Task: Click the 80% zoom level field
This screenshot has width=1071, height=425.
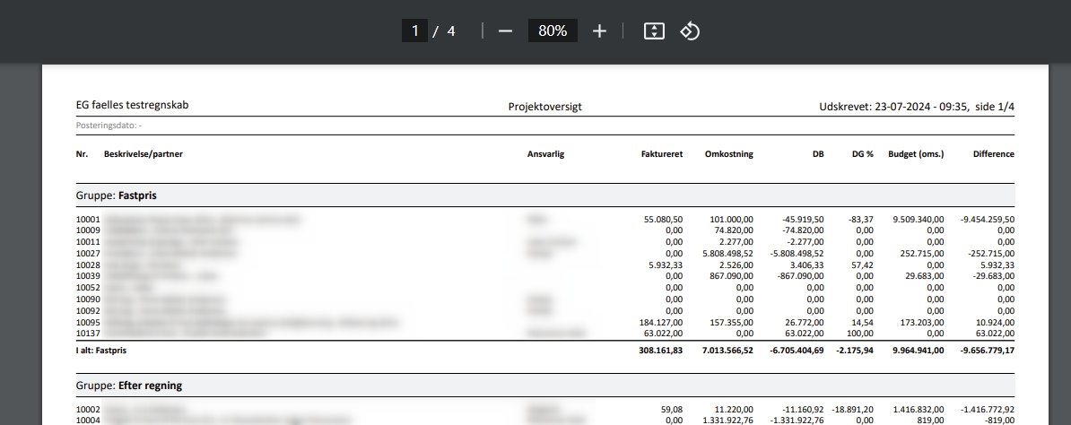Action: (552, 31)
